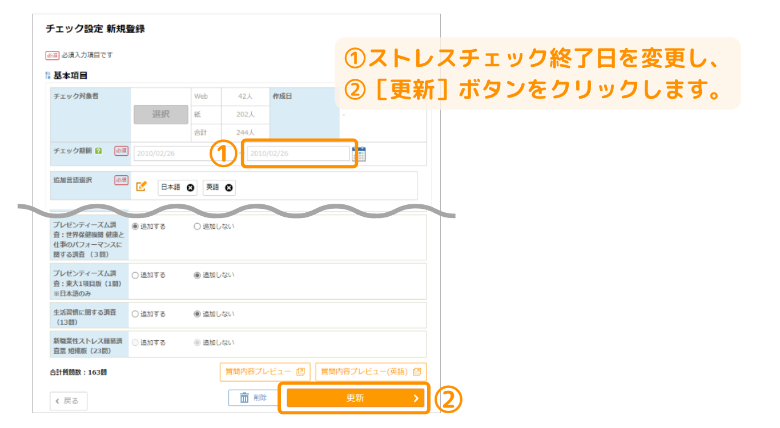This screenshot has width=780, height=428.
Task: Select 追加する for 生活習慣に関する調査
Action: click(135, 314)
